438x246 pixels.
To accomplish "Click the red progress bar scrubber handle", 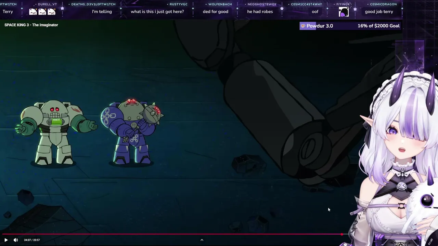I will [342, 234].
